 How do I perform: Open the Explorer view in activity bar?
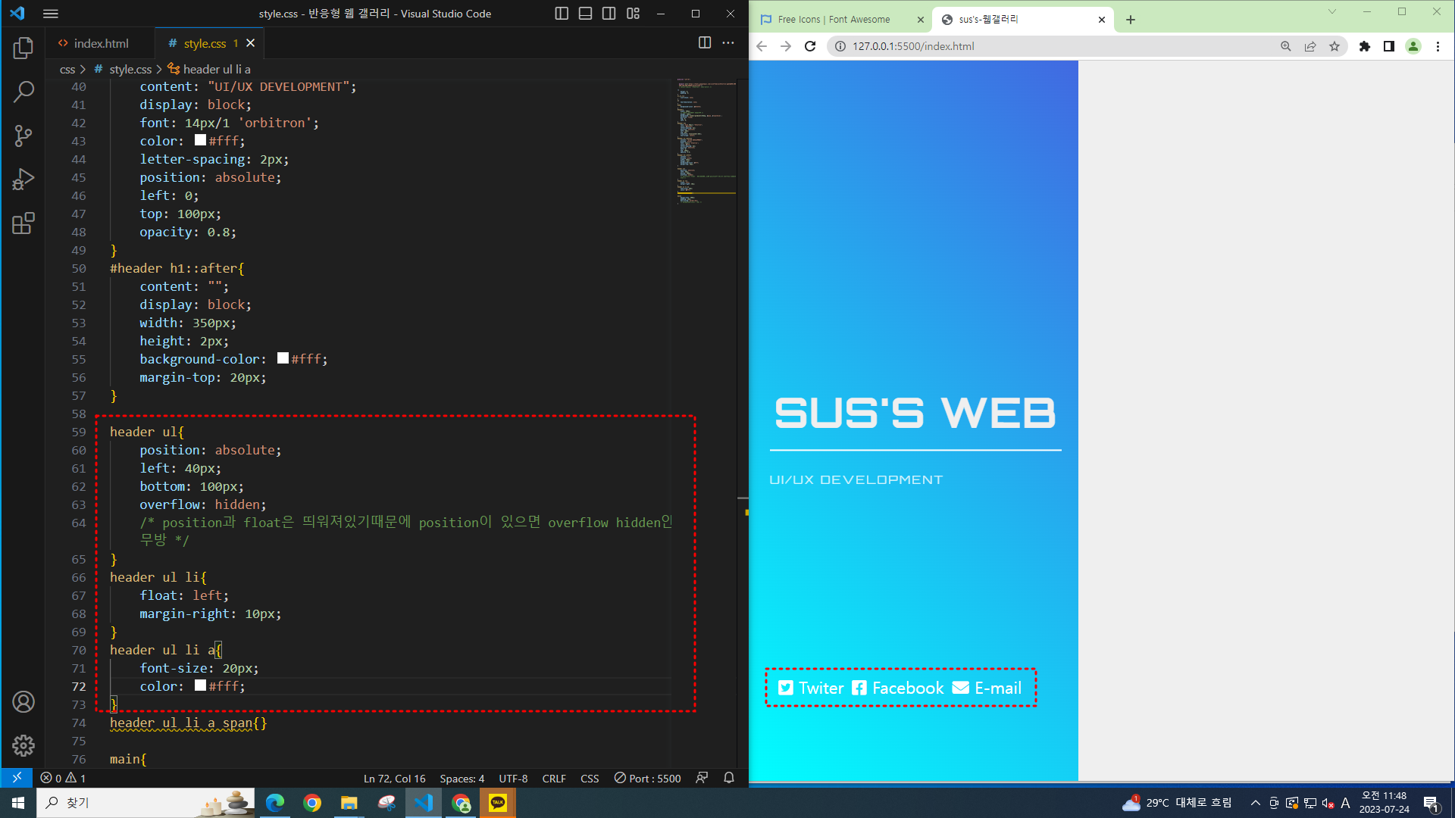click(x=23, y=48)
